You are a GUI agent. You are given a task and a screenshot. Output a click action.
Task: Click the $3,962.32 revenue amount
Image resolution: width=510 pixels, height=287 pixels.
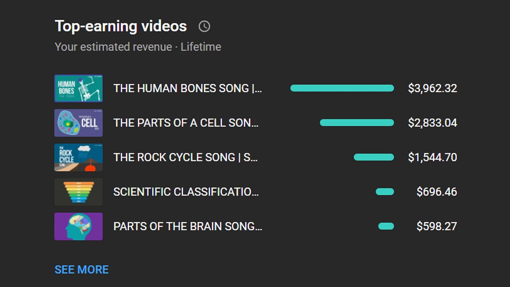click(x=432, y=89)
